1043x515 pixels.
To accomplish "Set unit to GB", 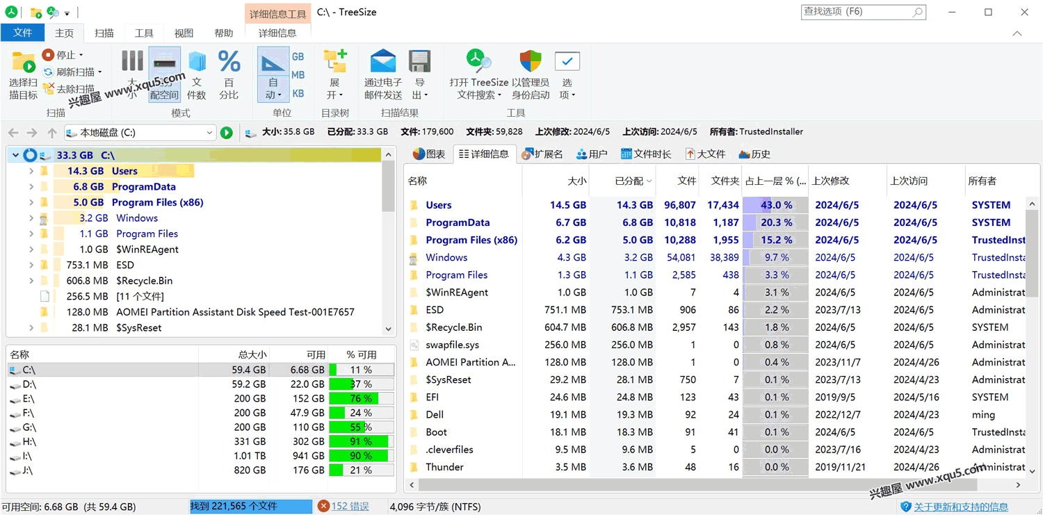I will click(298, 57).
